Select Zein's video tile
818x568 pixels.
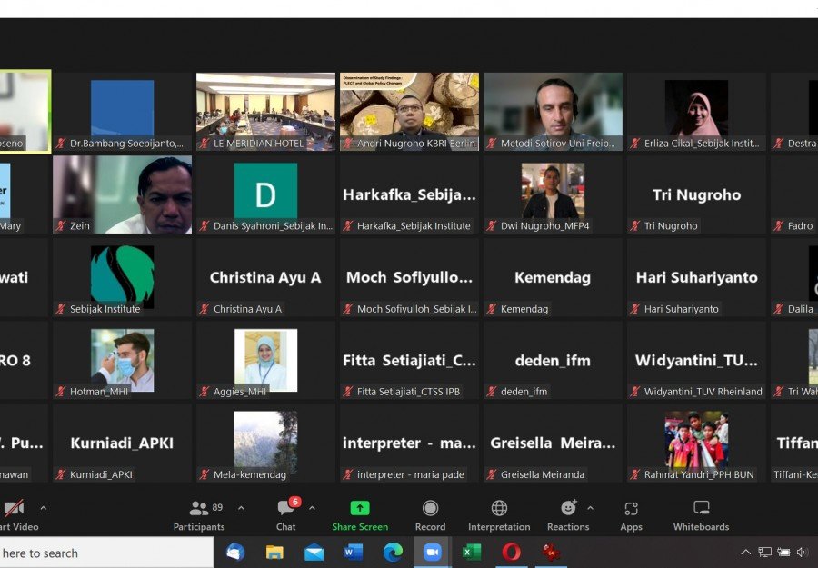click(122, 194)
